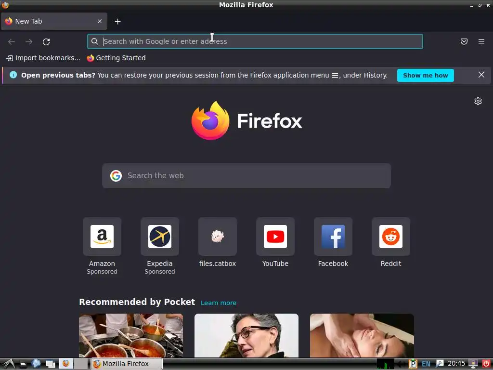
Task: Click the Recommended by Pocket heading
Action: click(x=137, y=302)
